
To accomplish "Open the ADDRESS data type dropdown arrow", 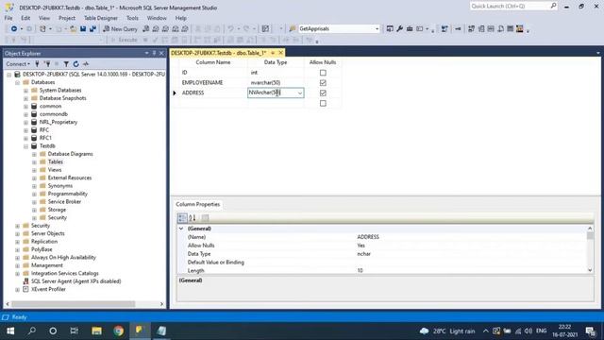I will [300, 93].
